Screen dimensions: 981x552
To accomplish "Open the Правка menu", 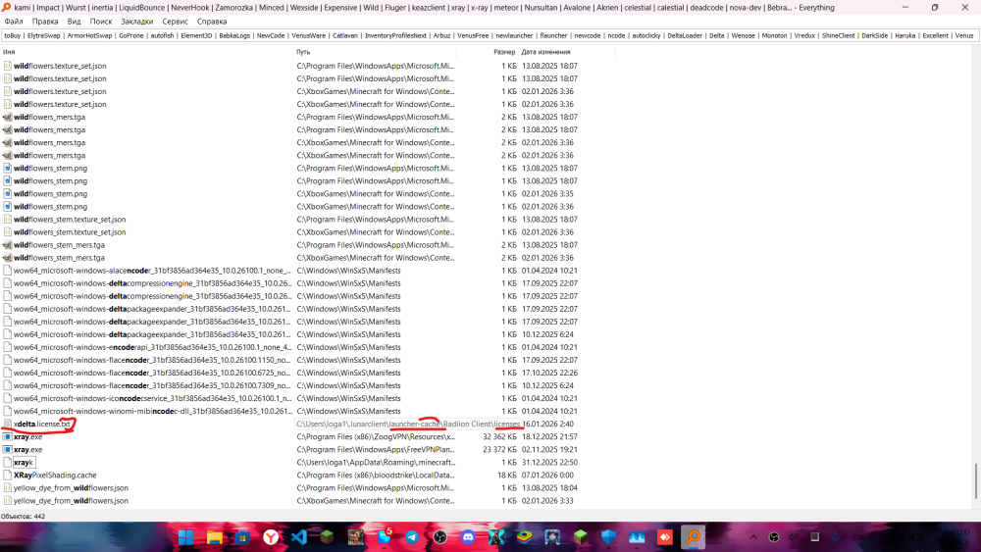I will pos(45,22).
